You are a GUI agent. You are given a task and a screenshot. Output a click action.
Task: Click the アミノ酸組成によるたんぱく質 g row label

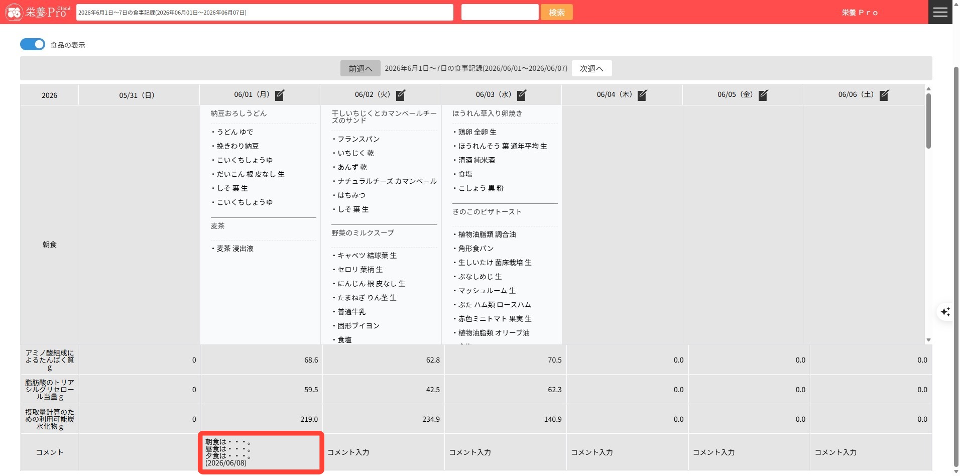(50, 360)
